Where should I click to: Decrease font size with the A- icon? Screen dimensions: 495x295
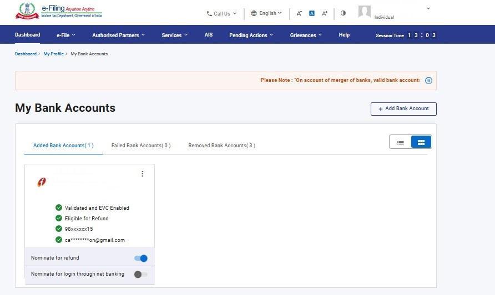click(x=299, y=13)
